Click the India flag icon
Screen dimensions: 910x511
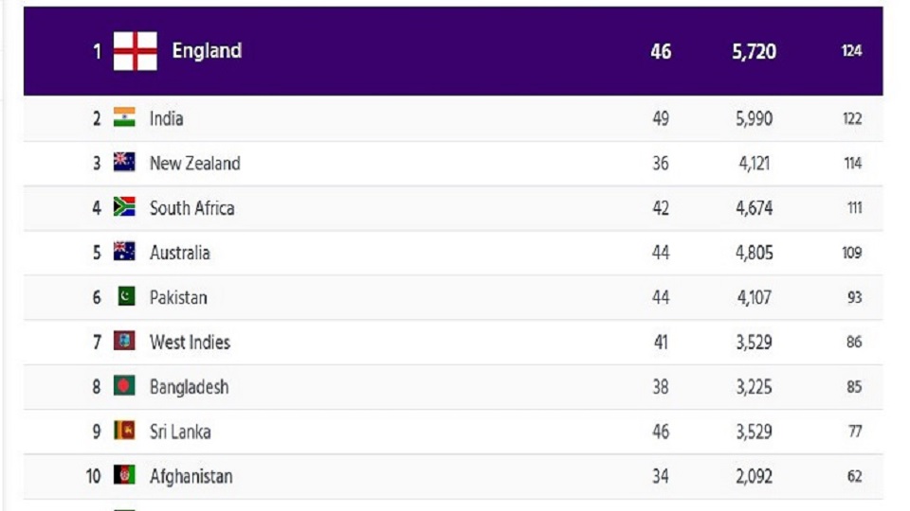(124, 117)
